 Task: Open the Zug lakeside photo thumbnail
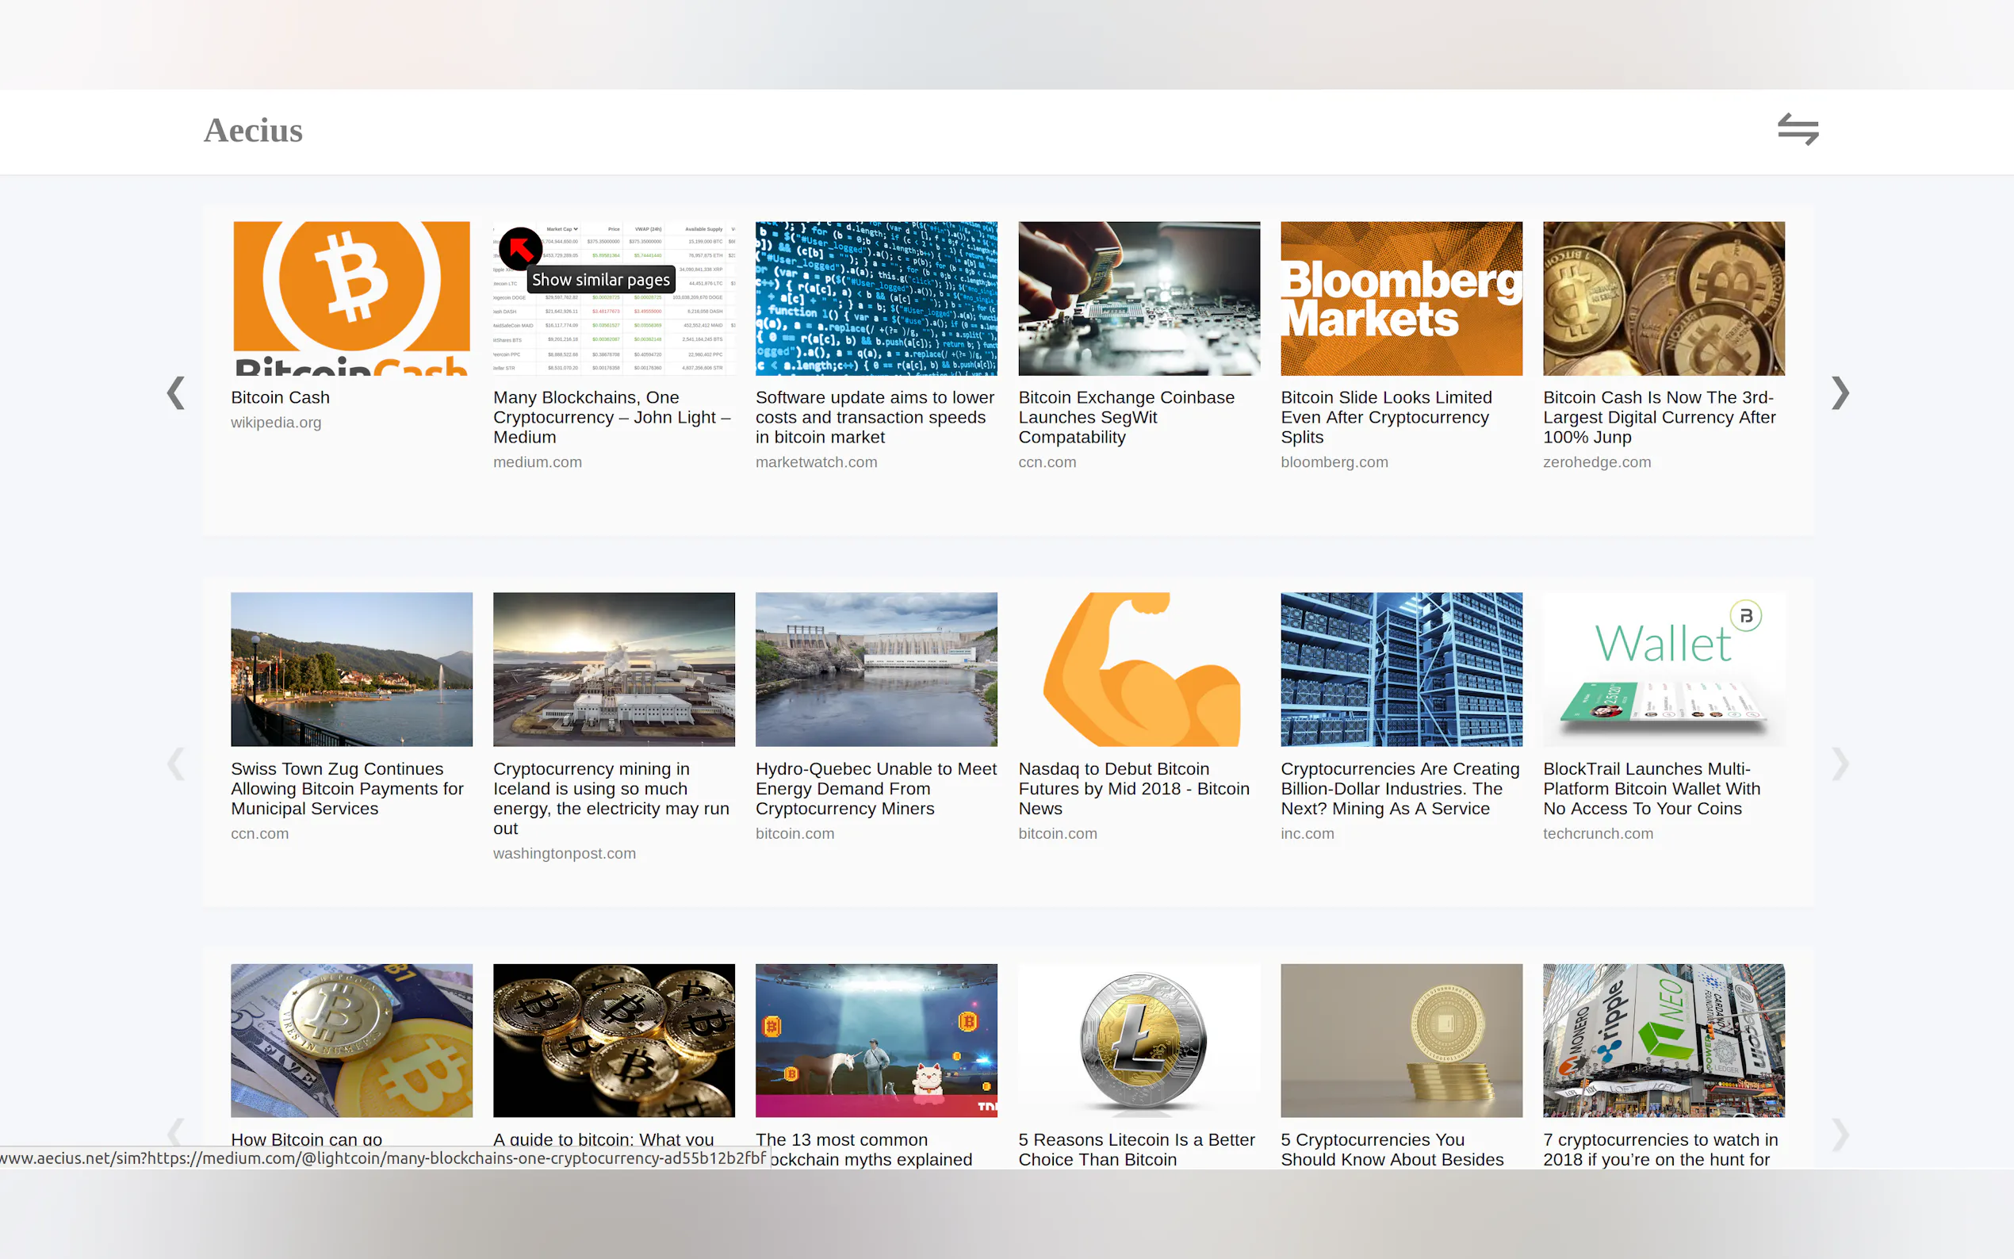[351, 669]
